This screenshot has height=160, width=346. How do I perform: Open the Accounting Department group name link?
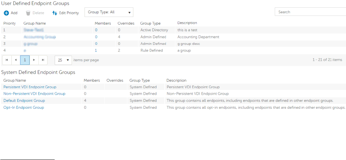[x=40, y=37]
